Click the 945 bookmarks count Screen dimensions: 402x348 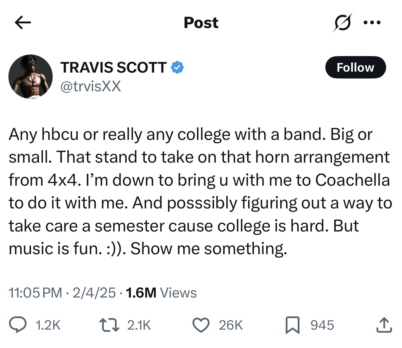(x=322, y=325)
